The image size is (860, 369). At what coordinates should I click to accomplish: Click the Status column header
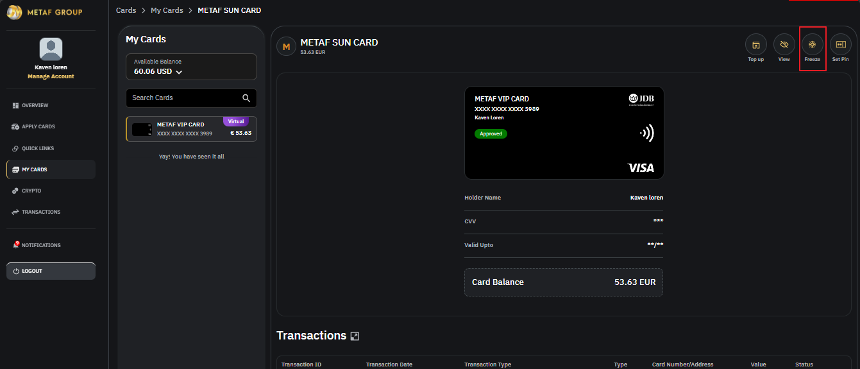click(804, 365)
